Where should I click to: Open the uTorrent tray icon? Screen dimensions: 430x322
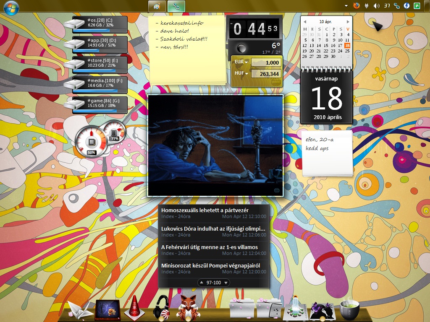(x=417, y=6)
